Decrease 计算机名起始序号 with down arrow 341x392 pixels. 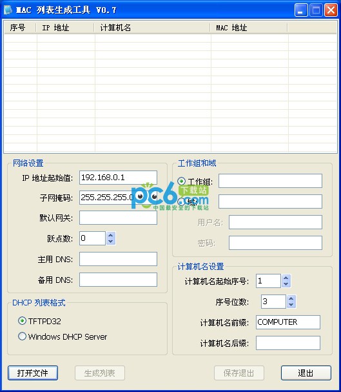[x=286, y=284]
